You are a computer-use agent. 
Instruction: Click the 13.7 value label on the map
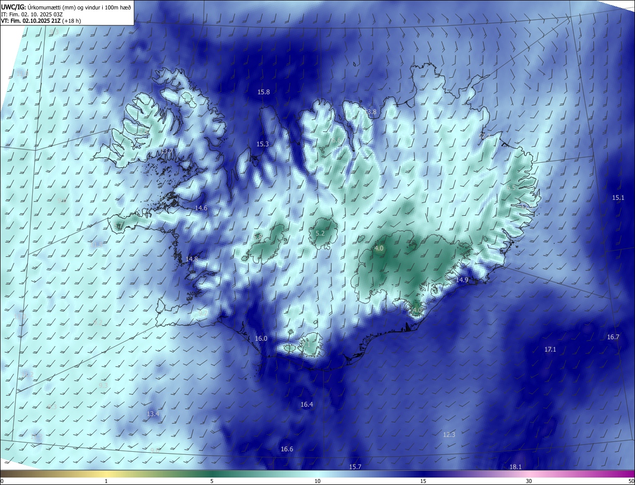(x=167, y=151)
